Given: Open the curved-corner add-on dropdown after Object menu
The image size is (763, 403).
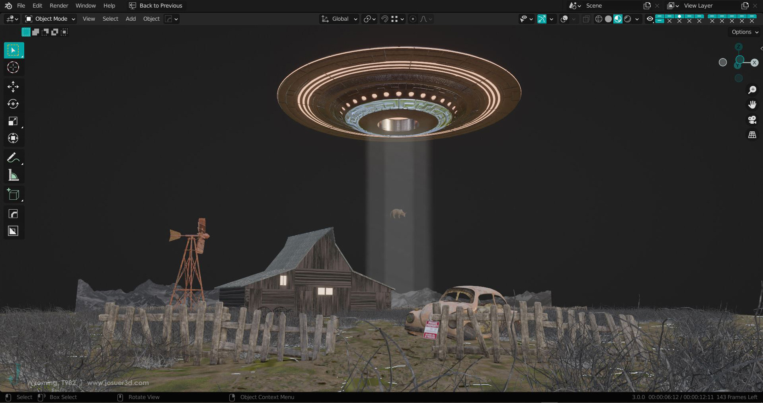Looking at the screenshot, I should click(172, 19).
